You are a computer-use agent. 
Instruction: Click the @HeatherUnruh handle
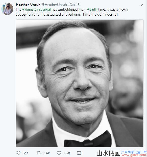pyautogui.click(x=54, y=5)
